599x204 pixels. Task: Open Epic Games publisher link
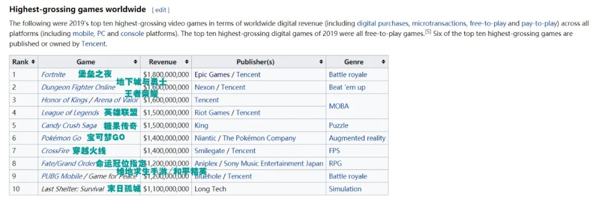(212, 75)
